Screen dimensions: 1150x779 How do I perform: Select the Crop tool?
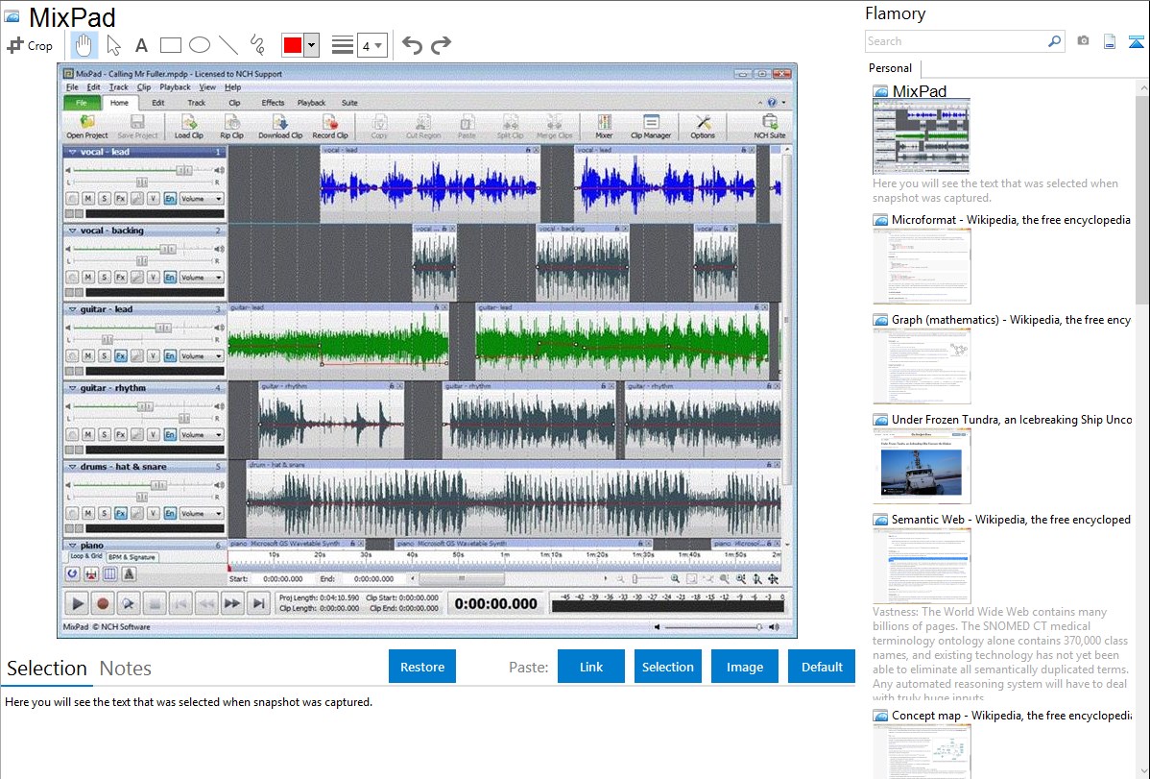[x=30, y=45]
